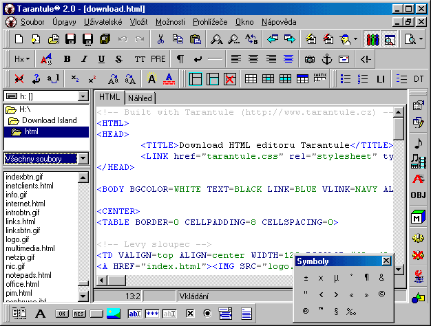Insert sound using the music note icon
This screenshot has height=326, width=431.
418,143
